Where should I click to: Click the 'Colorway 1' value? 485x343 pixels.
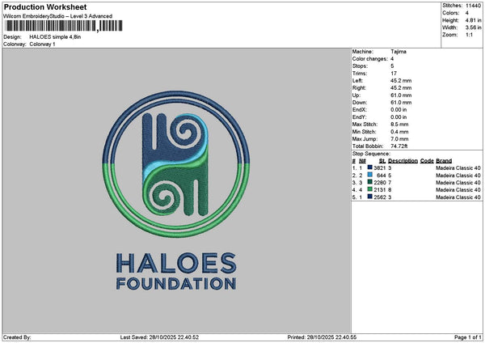click(42, 44)
